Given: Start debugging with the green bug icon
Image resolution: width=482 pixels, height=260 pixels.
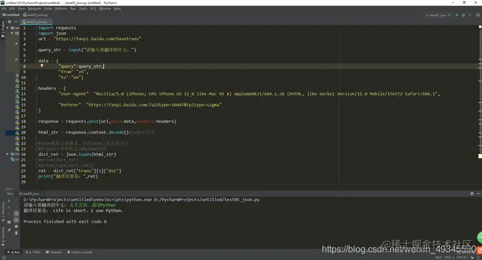Looking at the screenshot, I should coord(463,15).
